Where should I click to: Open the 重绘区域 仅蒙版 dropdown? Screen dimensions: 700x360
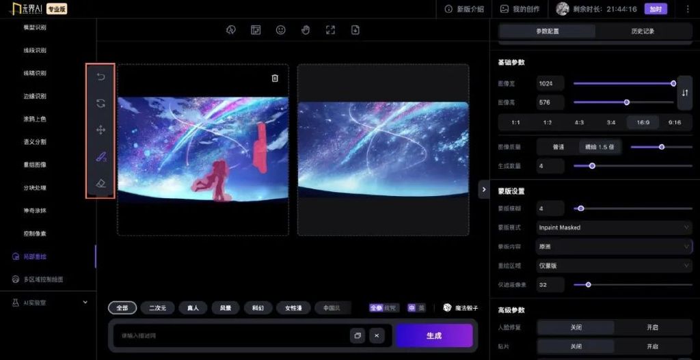(615, 266)
